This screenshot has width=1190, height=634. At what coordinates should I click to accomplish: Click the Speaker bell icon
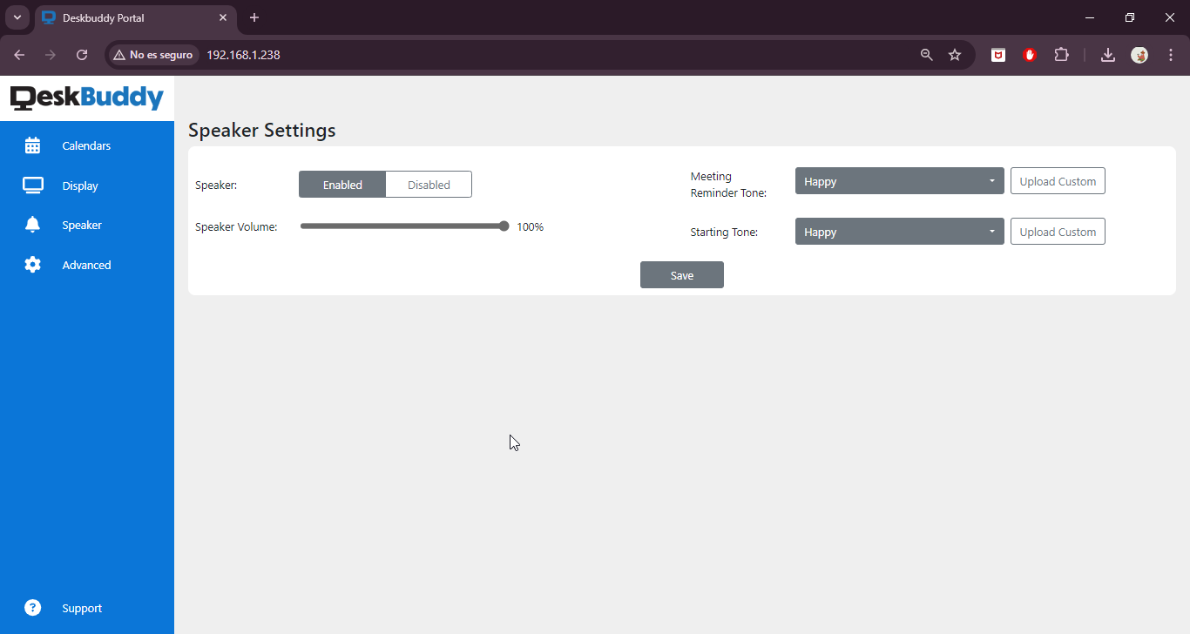coord(33,225)
